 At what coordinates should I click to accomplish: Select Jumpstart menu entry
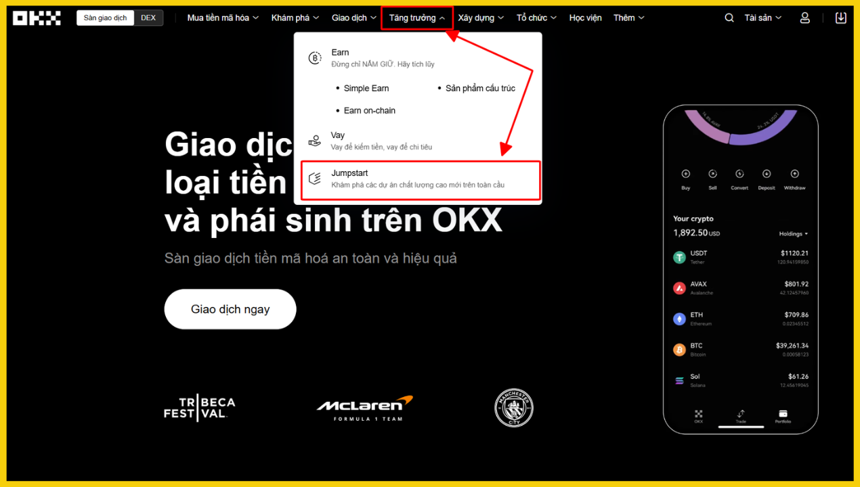tap(421, 180)
